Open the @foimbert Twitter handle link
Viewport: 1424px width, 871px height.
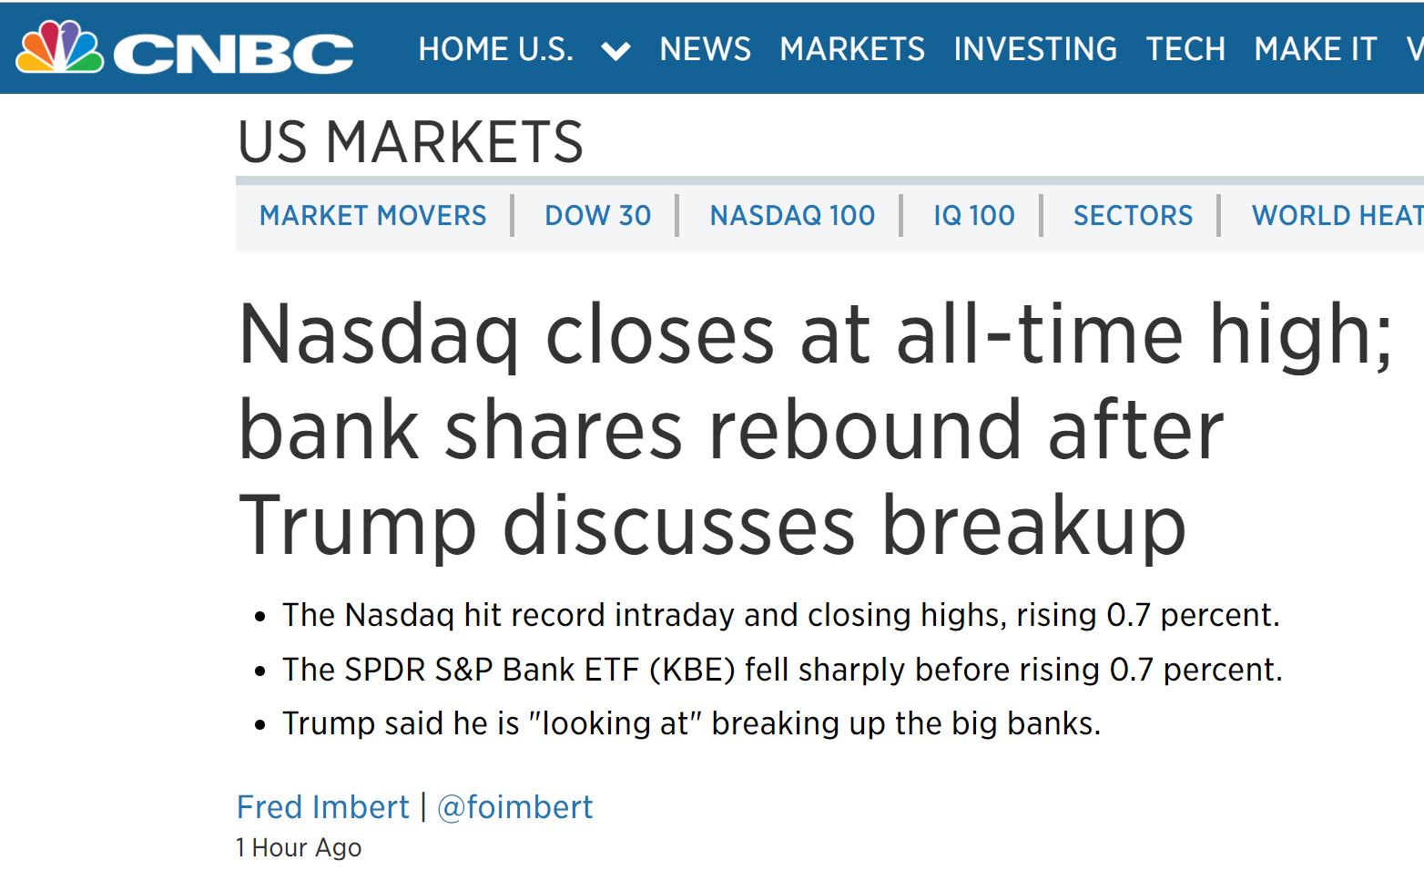(x=515, y=807)
